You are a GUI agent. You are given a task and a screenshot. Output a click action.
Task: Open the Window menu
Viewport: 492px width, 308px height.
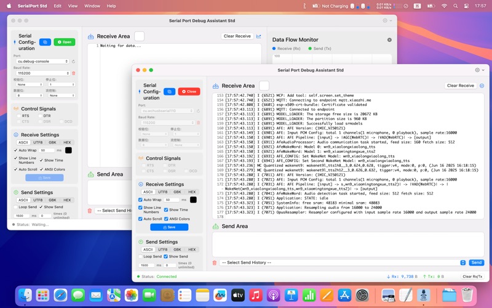pos(92,6)
